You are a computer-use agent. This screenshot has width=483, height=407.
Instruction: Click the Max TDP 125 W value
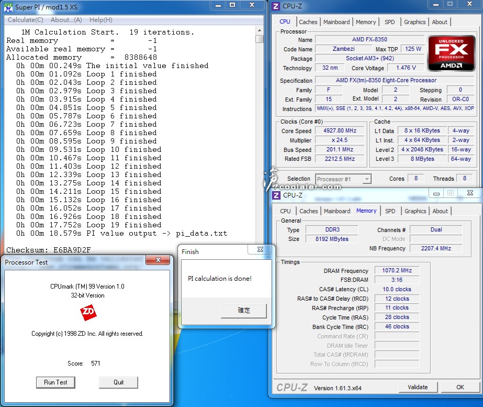[x=413, y=49]
